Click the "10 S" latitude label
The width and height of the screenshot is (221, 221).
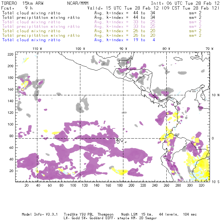(x=216, y=182)
